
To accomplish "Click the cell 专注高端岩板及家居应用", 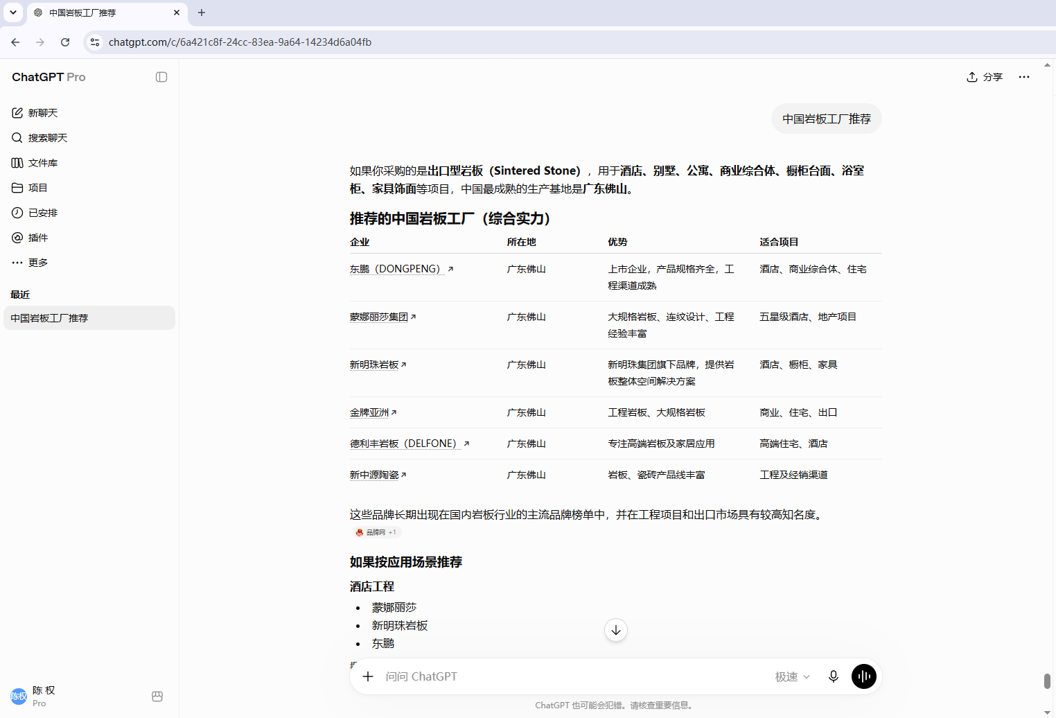I will pos(661,444).
